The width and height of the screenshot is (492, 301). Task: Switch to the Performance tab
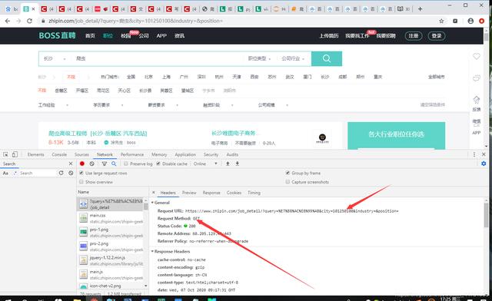click(132, 154)
